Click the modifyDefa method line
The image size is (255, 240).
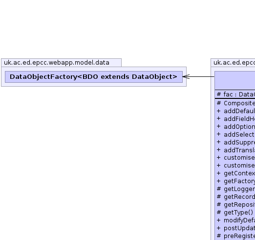[235, 220]
